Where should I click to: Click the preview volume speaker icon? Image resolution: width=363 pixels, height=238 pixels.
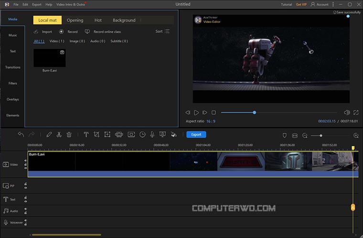347,112
